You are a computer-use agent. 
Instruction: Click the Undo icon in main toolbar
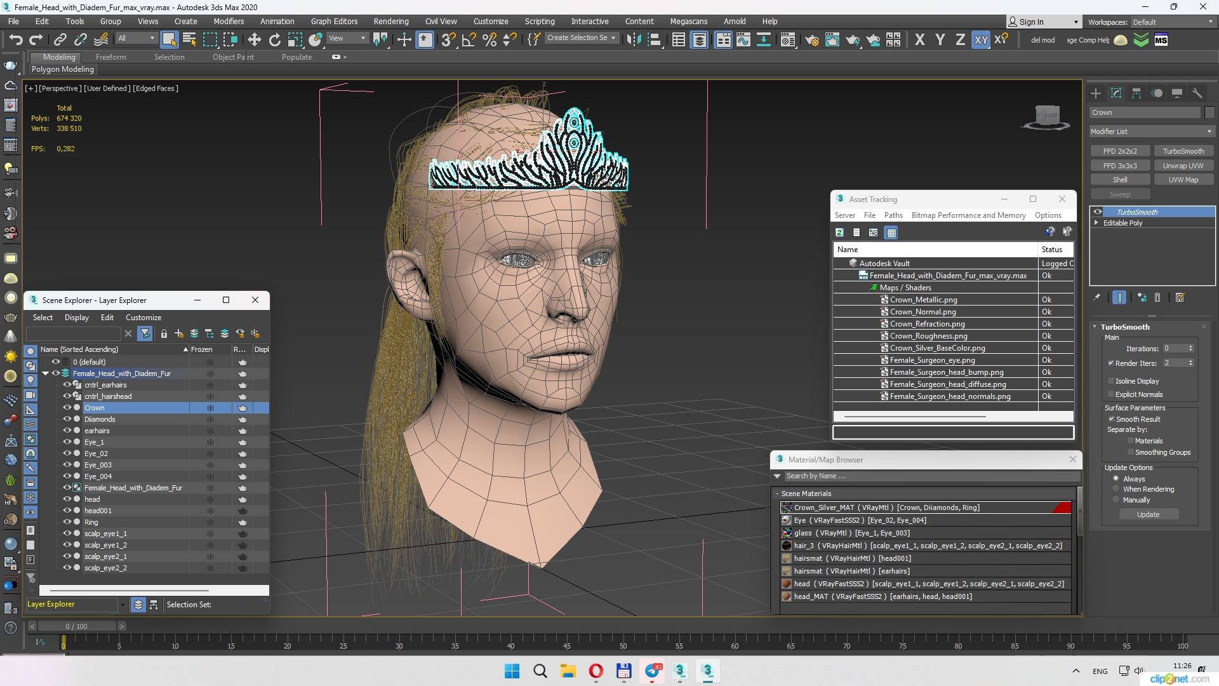pyautogui.click(x=16, y=40)
